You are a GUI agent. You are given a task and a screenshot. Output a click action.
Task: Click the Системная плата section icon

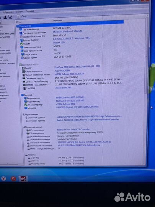tap(20, 65)
